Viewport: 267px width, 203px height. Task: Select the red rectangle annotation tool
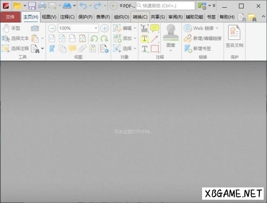pyautogui.click(x=154, y=49)
